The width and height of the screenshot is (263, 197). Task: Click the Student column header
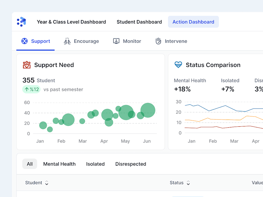click(34, 183)
